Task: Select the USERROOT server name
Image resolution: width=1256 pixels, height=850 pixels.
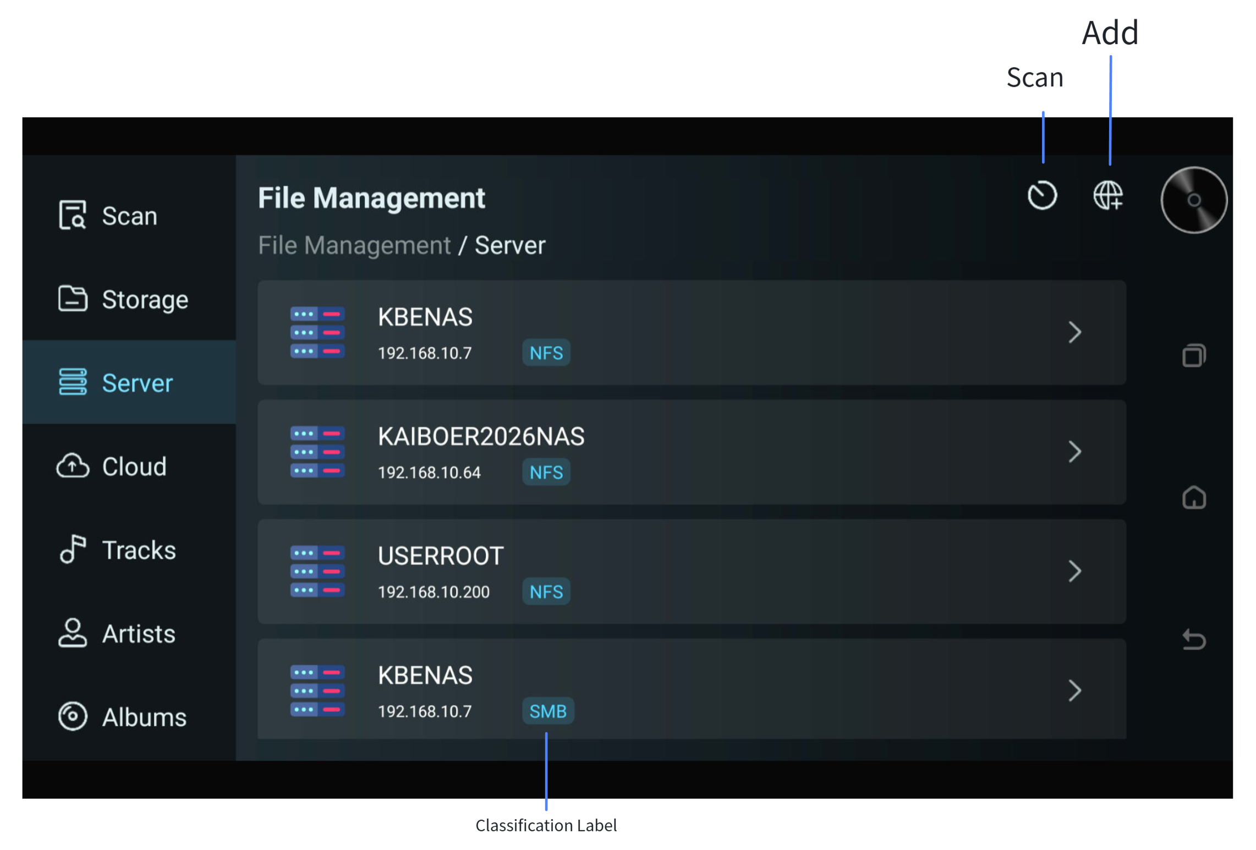Action: tap(440, 556)
